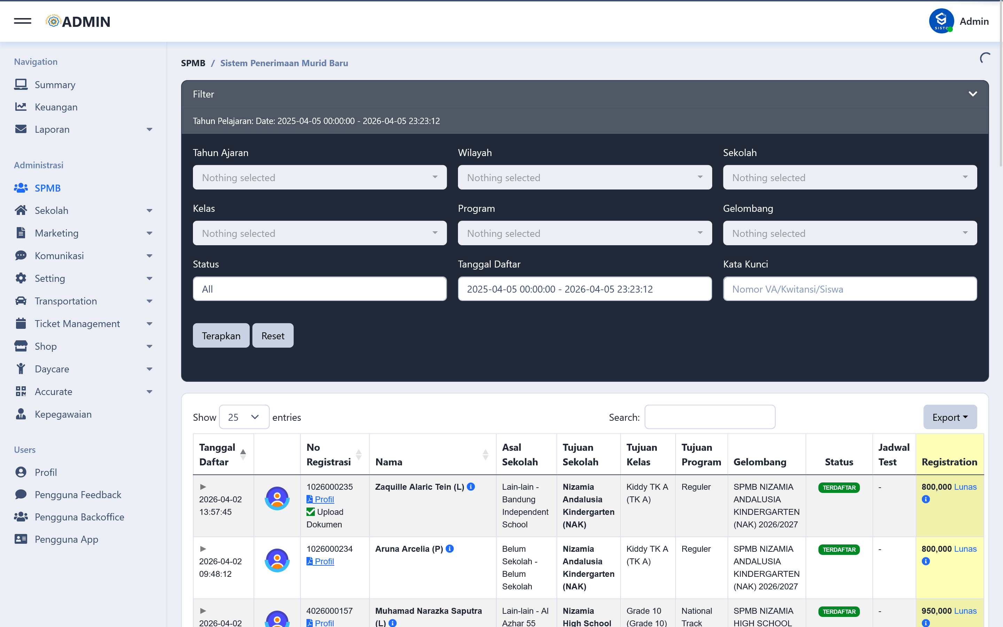The height and width of the screenshot is (627, 1003).
Task: Sort table by No Registrasi column
Action: [334, 455]
